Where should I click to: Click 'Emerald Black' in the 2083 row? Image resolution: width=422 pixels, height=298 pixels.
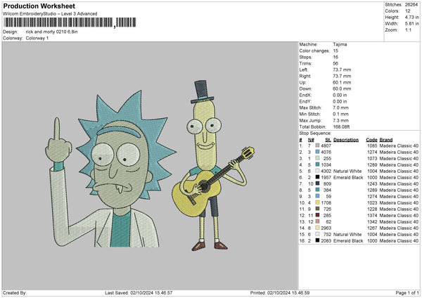coord(348,240)
